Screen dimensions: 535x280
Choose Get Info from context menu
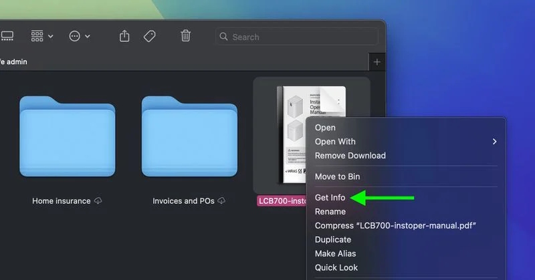pos(330,198)
